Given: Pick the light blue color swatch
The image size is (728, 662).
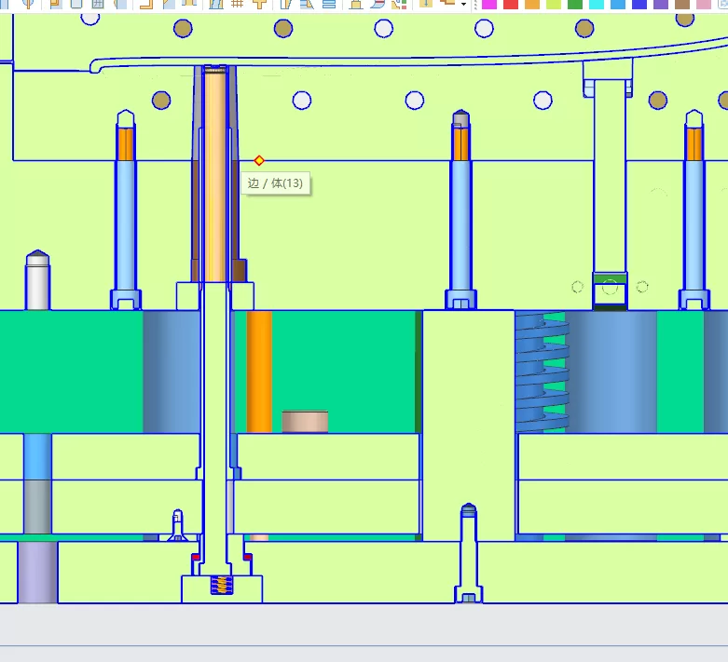Looking at the screenshot, I should click(x=618, y=4).
